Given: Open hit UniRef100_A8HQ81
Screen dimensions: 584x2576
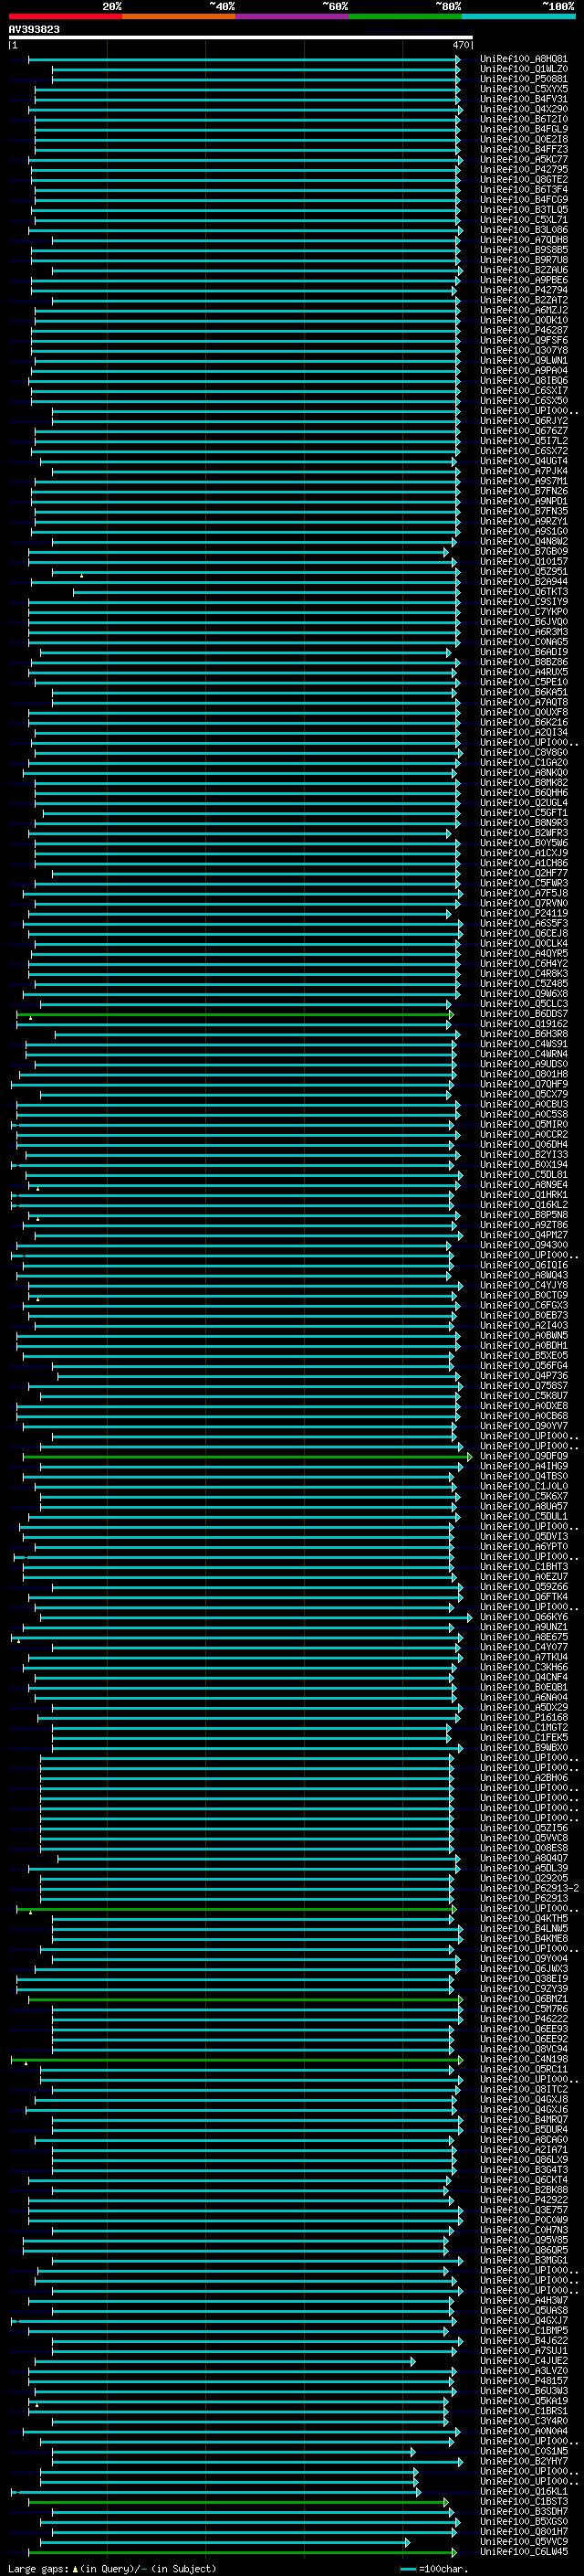Looking at the screenshot, I should coord(523,59).
